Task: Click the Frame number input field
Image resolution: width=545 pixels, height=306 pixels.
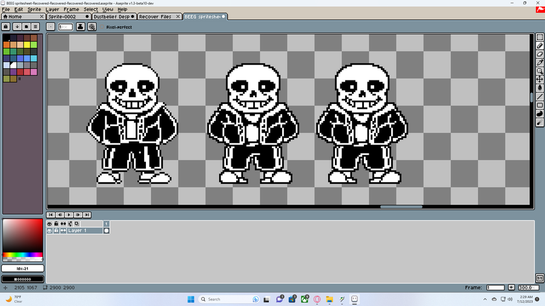Action: (x=495, y=288)
